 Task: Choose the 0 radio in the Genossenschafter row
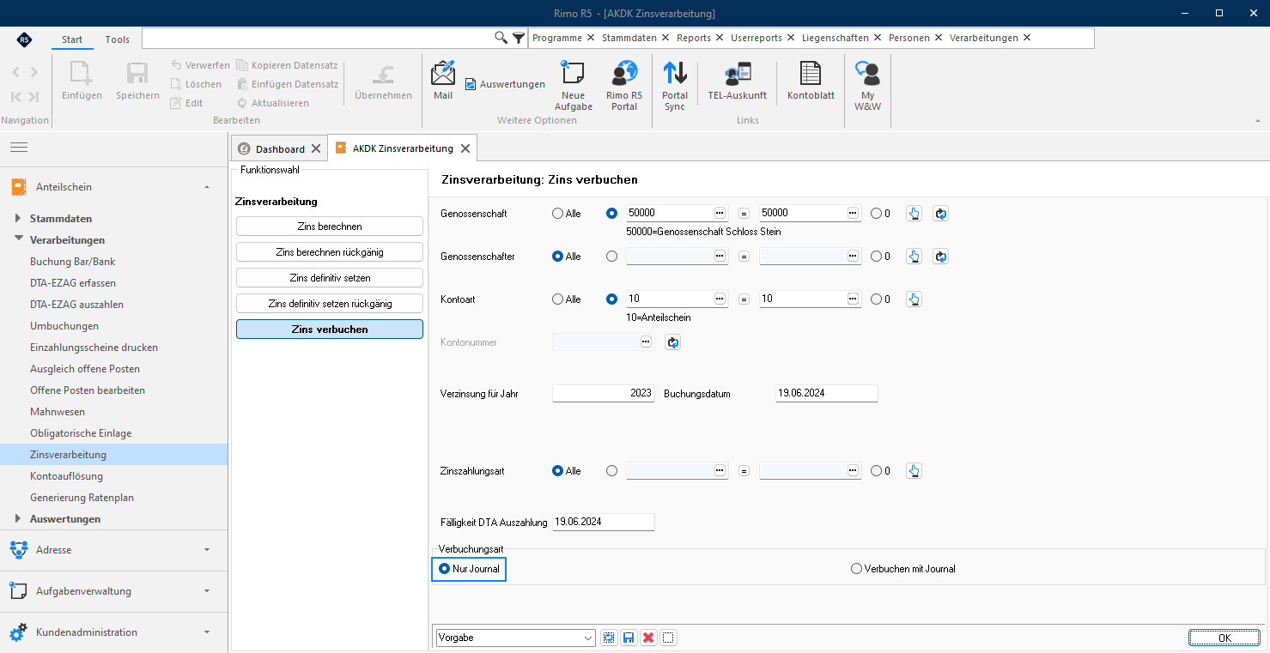876,257
